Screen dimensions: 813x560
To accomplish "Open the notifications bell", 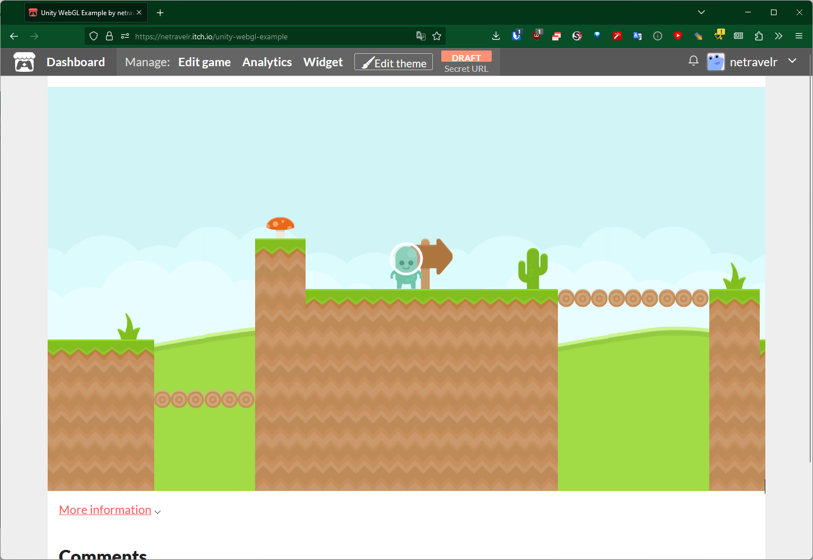I will point(694,61).
